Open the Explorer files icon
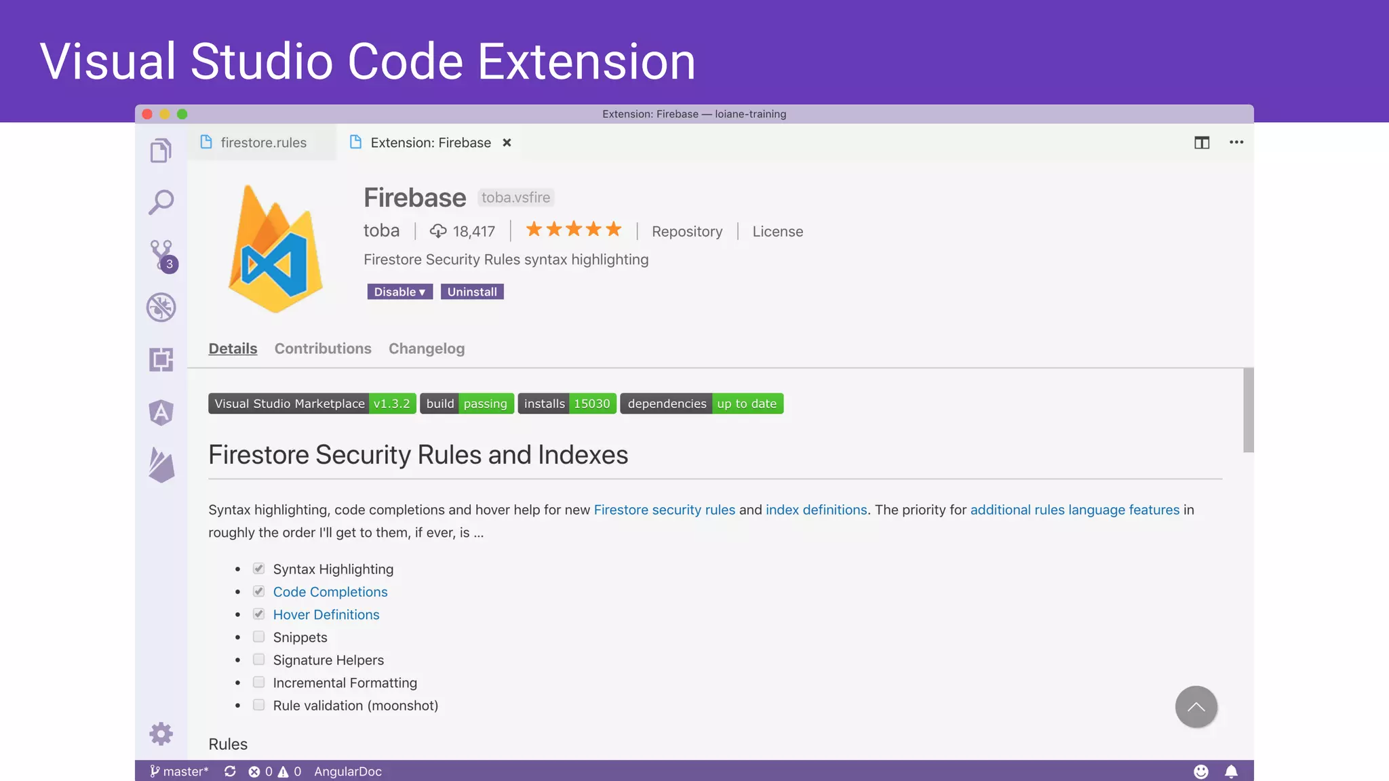 point(161,151)
